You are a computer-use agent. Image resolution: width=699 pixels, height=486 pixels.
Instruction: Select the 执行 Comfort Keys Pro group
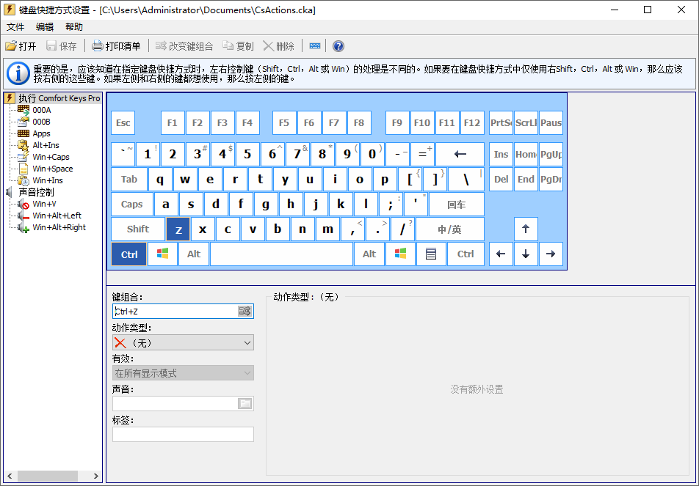(59, 98)
